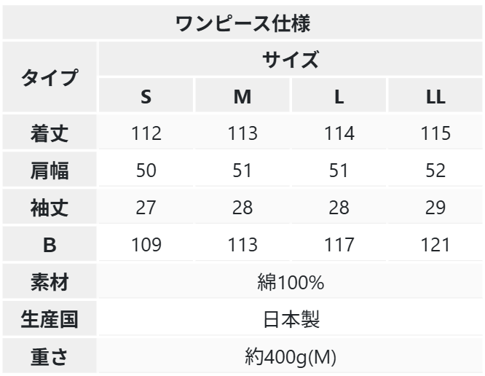Click the 着丈 value 115 for size LL
485x376 pixels.
[x=435, y=133]
